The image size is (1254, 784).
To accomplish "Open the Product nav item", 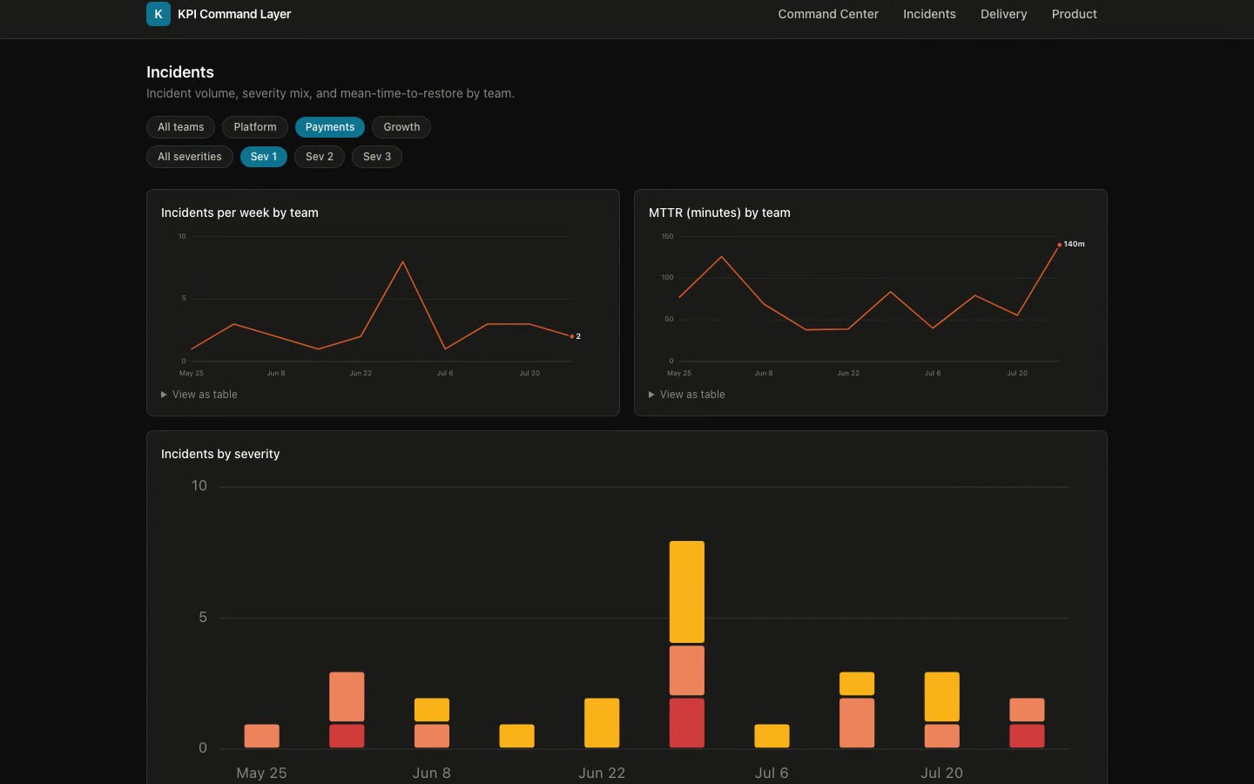I will (x=1074, y=14).
